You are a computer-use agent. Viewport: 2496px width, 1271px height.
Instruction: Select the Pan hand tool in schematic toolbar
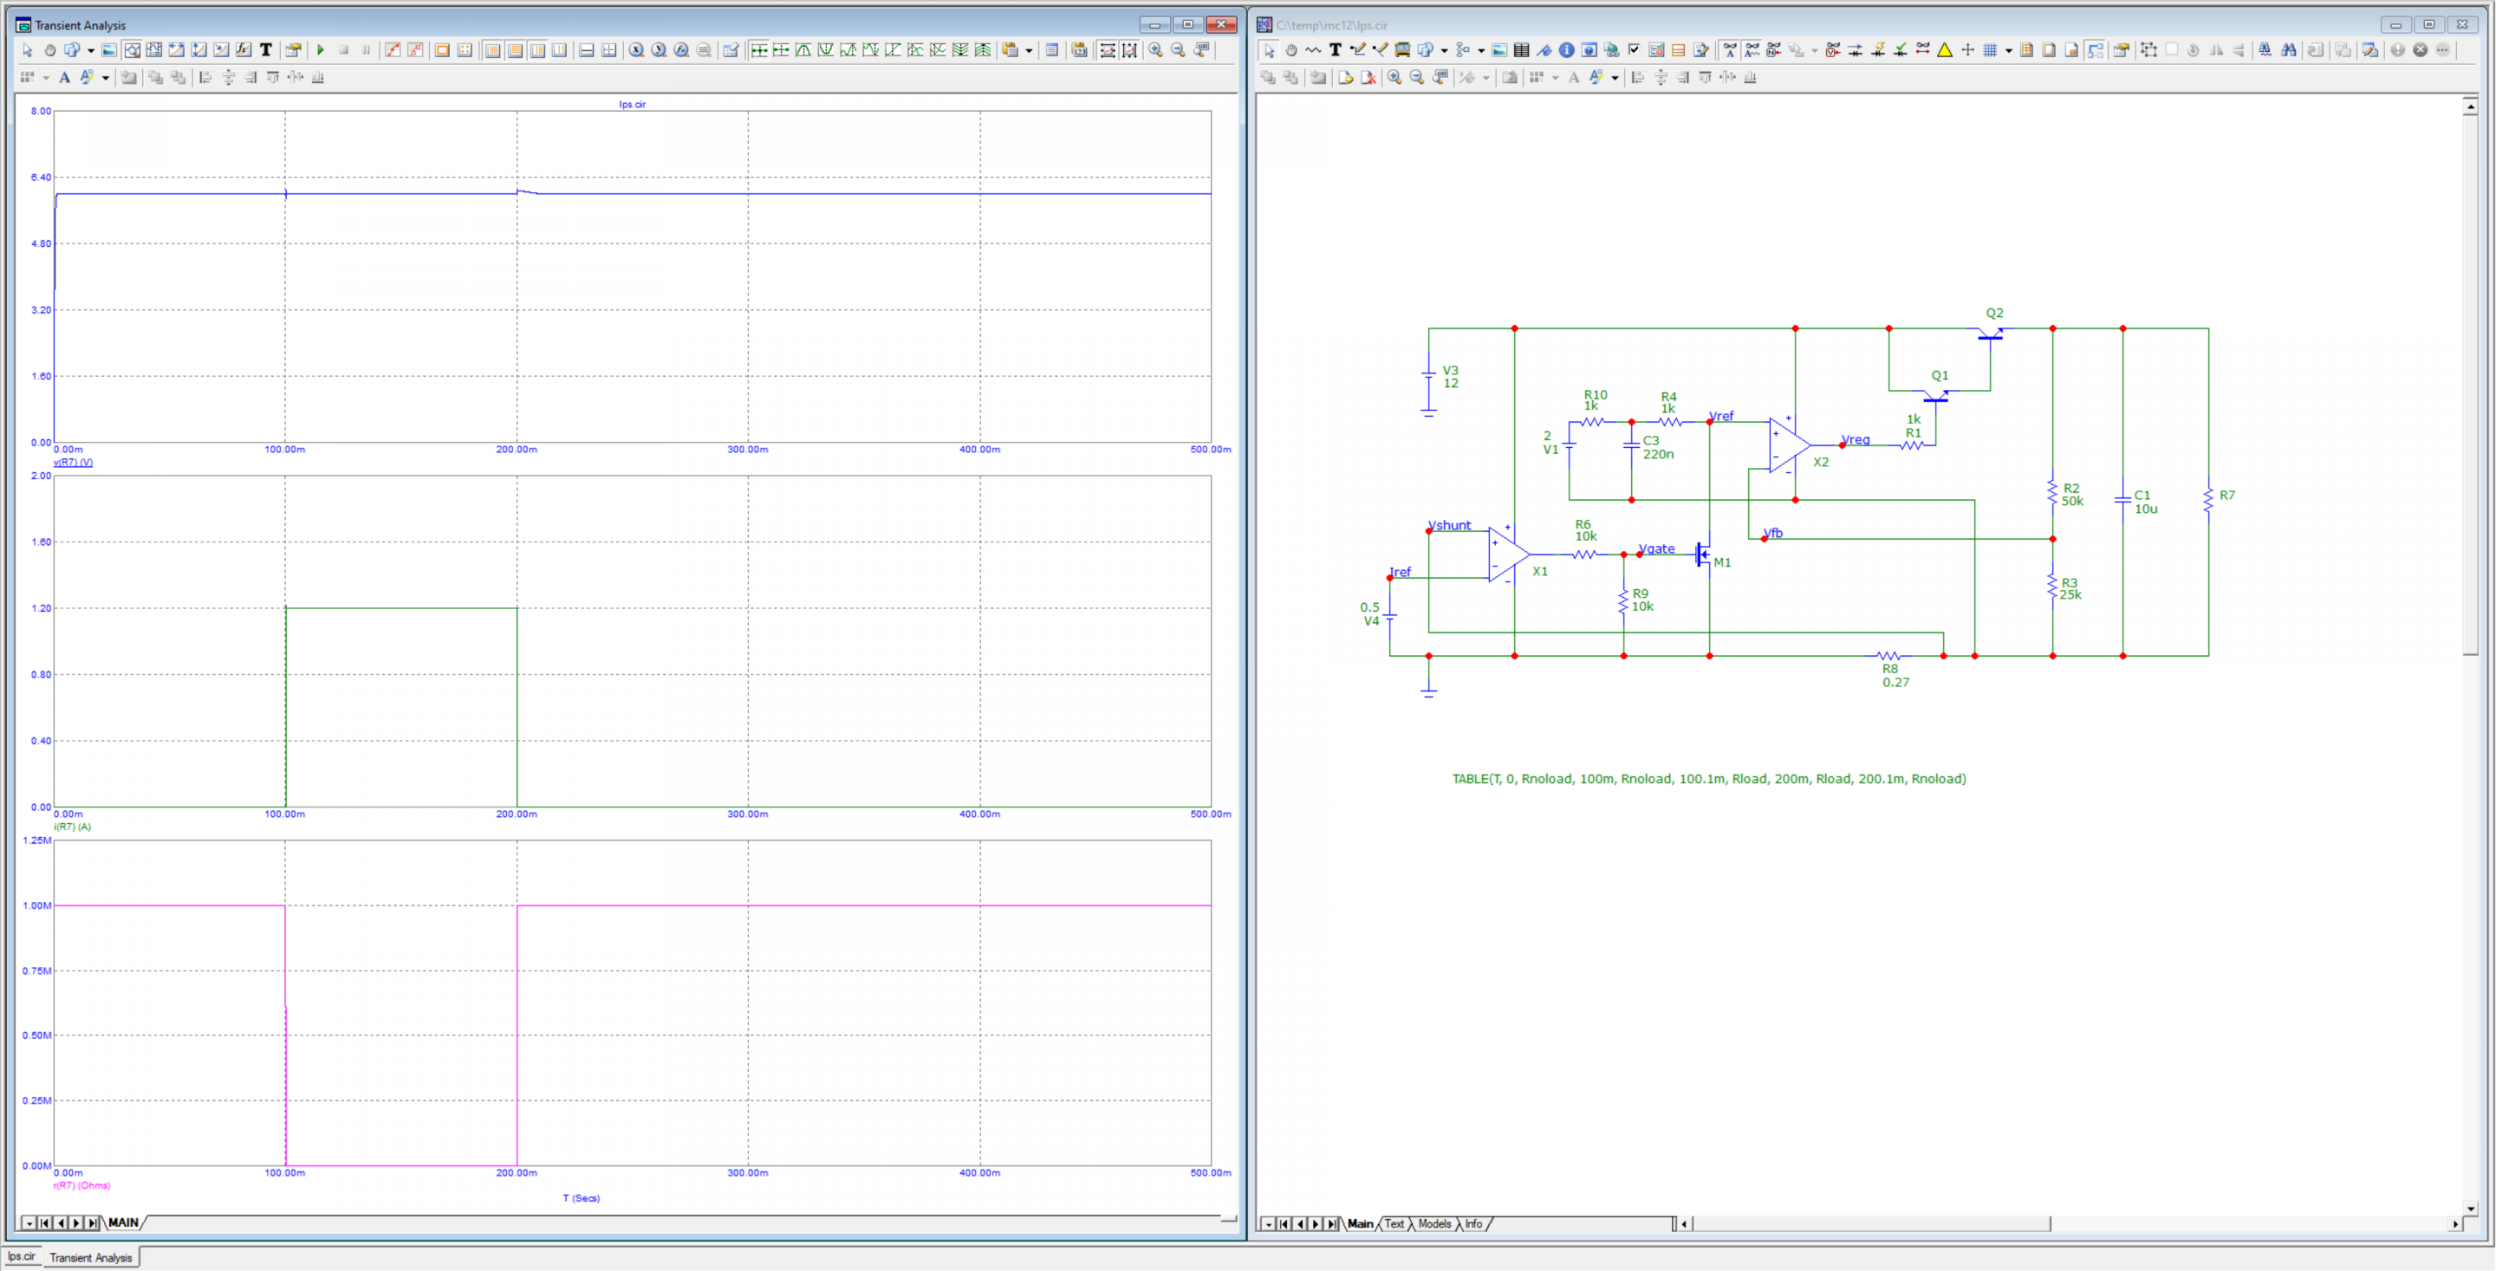[1291, 49]
